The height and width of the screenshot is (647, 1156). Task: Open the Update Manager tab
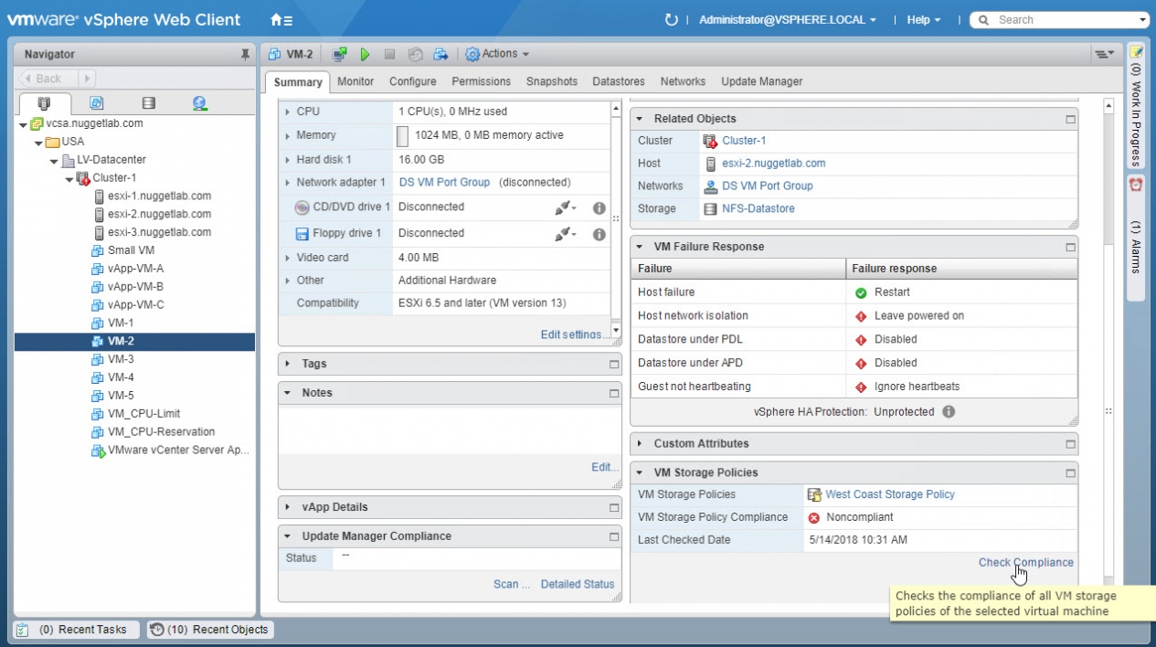[761, 81]
